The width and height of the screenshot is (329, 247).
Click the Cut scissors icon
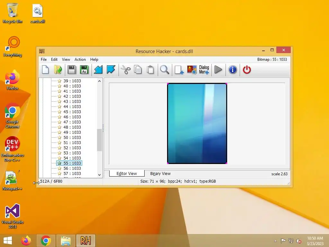(x=126, y=70)
